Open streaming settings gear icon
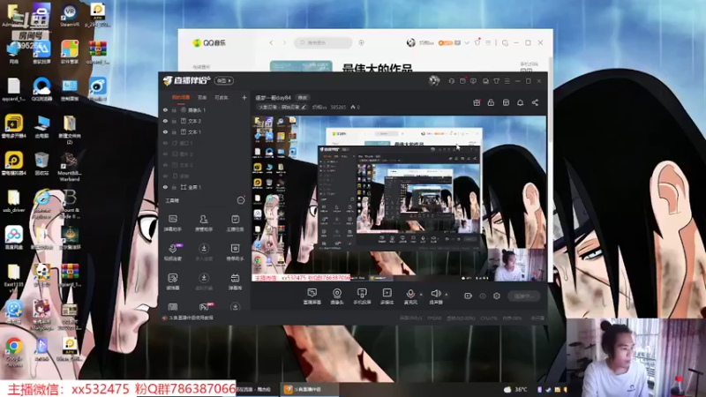 click(497, 296)
